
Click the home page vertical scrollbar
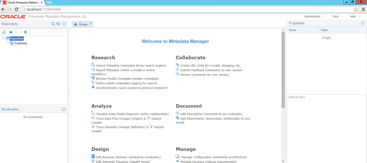(283, 70)
